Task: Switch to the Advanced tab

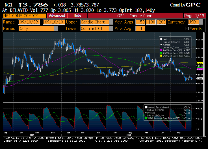Action: (57, 16)
